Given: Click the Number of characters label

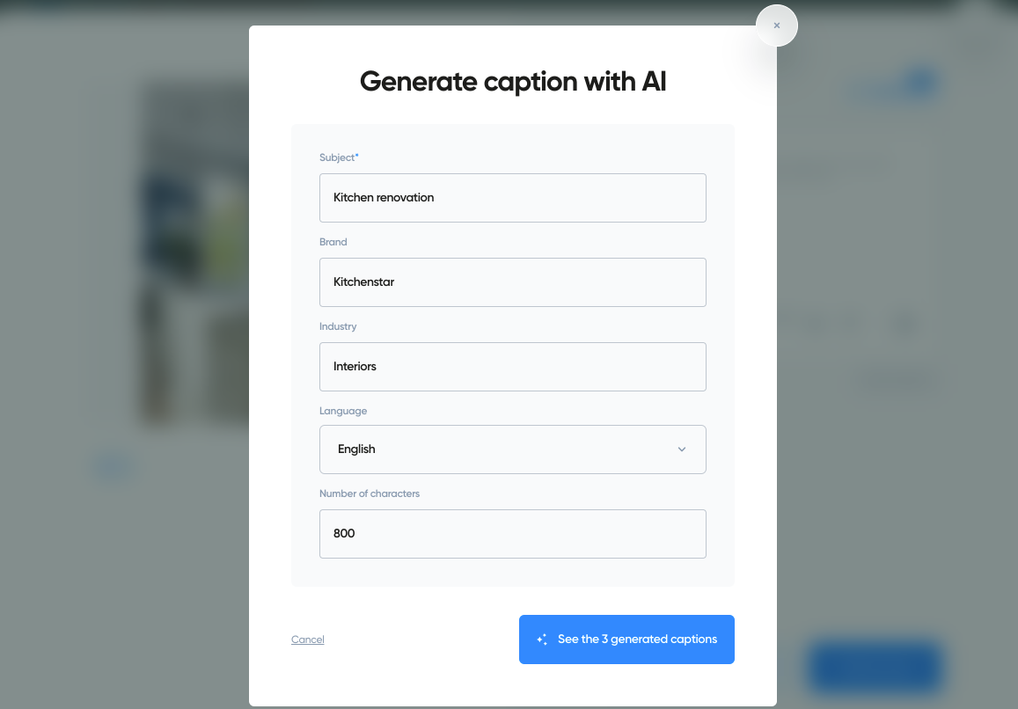Looking at the screenshot, I should click(x=370, y=493).
